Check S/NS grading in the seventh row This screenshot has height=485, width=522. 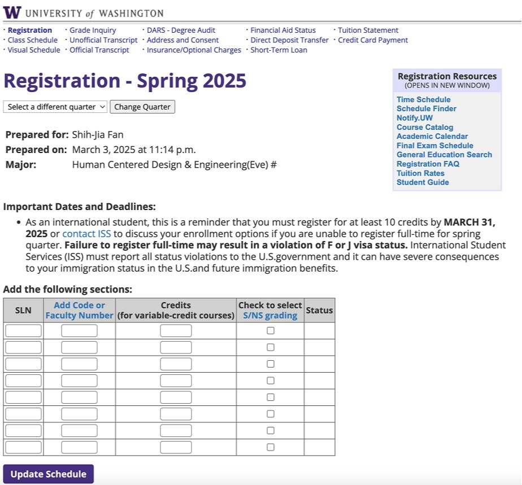(271, 430)
